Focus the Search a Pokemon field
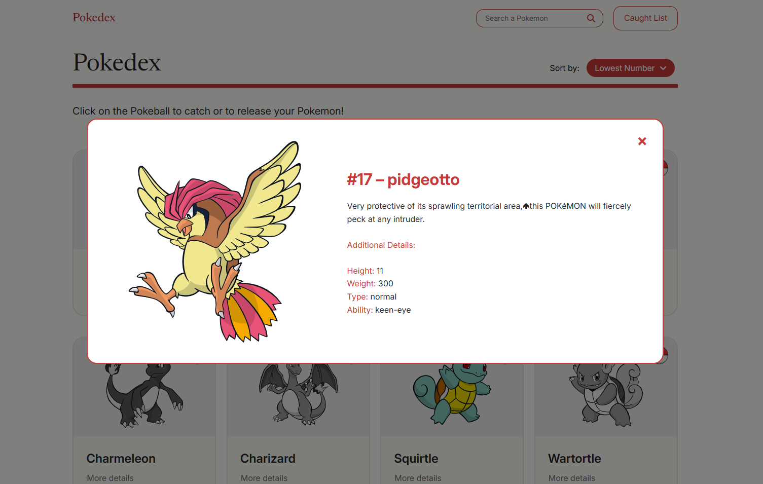 (532, 18)
